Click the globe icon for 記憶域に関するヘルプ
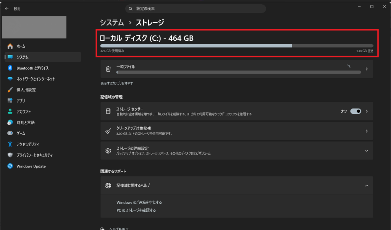This screenshot has width=391, height=230. 108,185
